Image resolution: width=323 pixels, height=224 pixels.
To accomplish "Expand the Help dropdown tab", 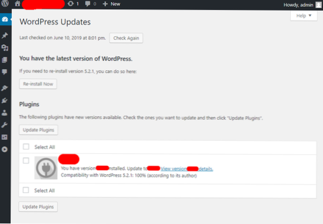I will tap(304, 16).
